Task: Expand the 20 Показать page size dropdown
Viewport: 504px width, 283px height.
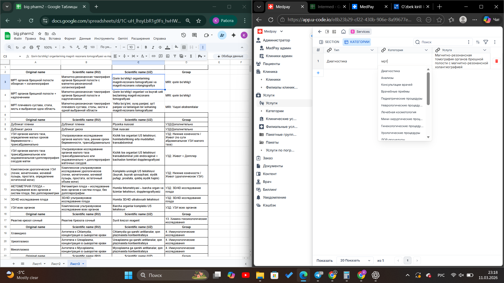Action: 355,260
